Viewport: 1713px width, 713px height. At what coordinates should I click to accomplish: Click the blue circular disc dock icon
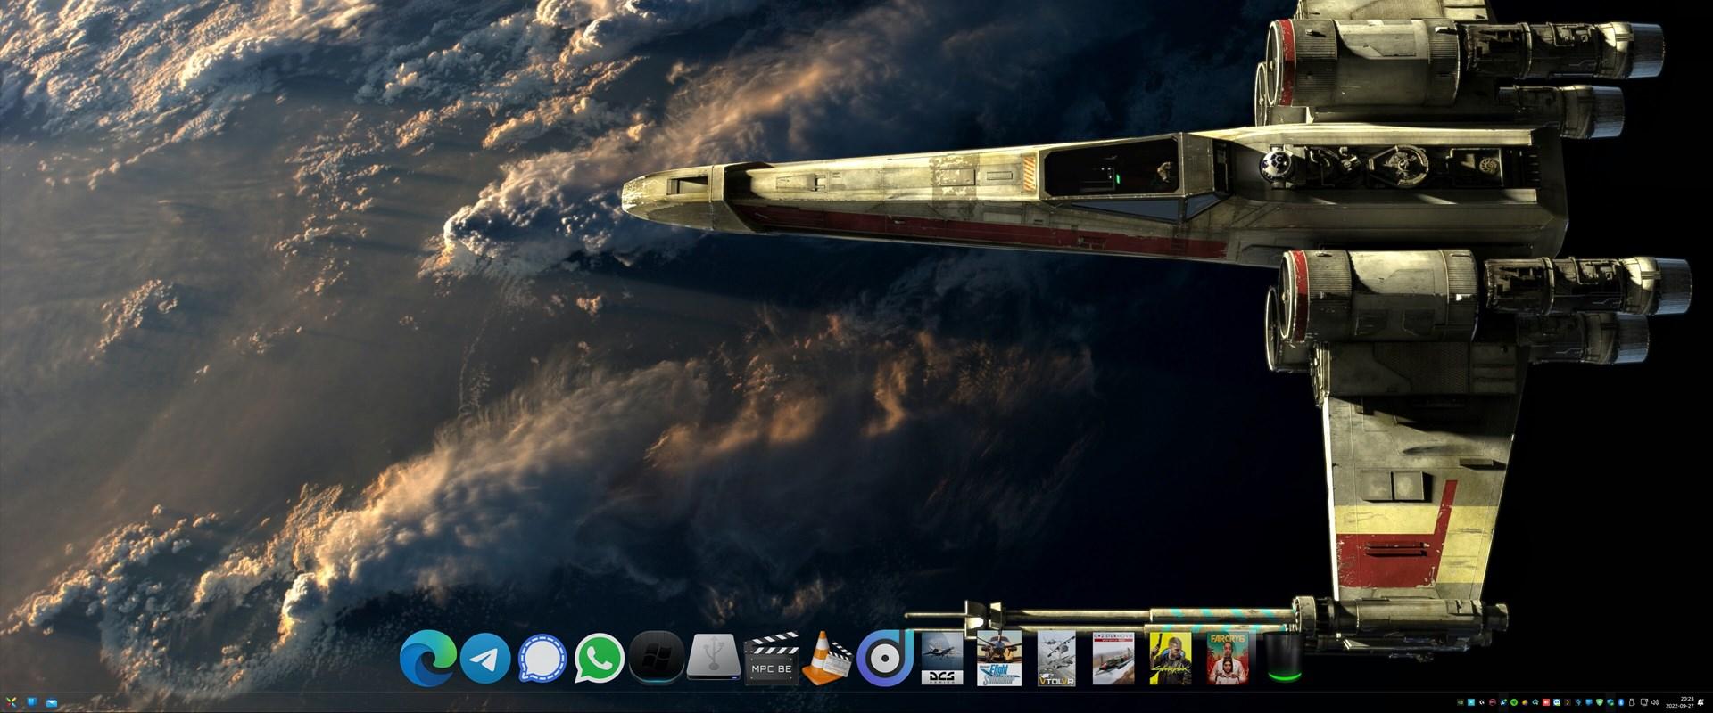click(x=884, y=660)
